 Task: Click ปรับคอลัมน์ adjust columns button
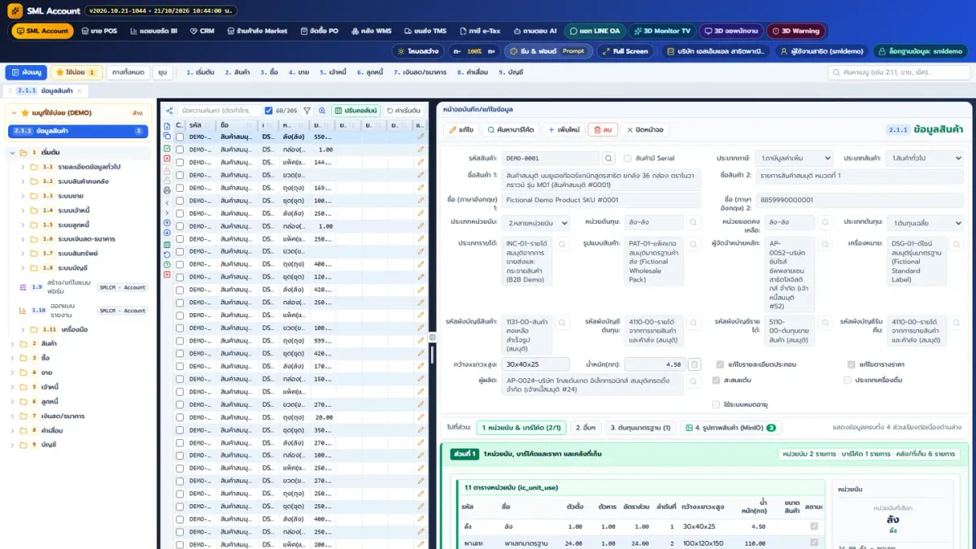[355, 111]
